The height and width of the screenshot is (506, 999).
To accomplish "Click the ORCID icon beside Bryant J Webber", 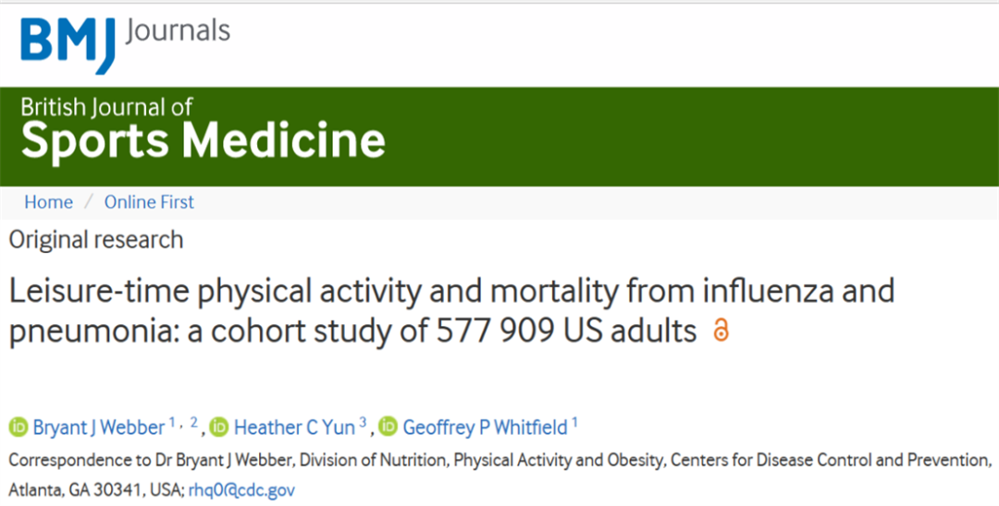I will click(18, 428).
